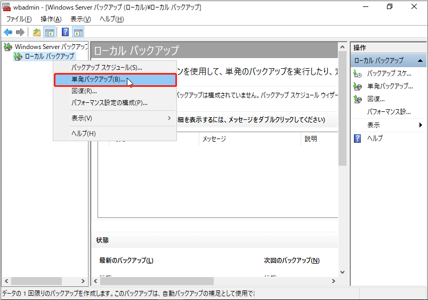
Task: Choose バックアップ スケジュール(S)... from context menu
Action: (x=115, y=68)
